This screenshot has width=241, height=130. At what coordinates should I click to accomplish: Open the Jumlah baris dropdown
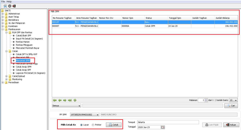tap(235, 100)
